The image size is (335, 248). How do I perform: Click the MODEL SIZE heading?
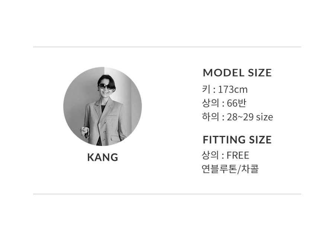[x=237, y=73]
